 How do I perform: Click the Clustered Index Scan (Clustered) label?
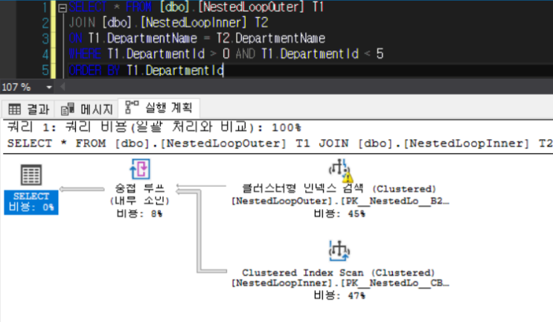[x=338, y=272]
